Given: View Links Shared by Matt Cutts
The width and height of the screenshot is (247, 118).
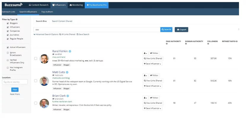Looking at the screenshot, I should (x=153, y=81).
